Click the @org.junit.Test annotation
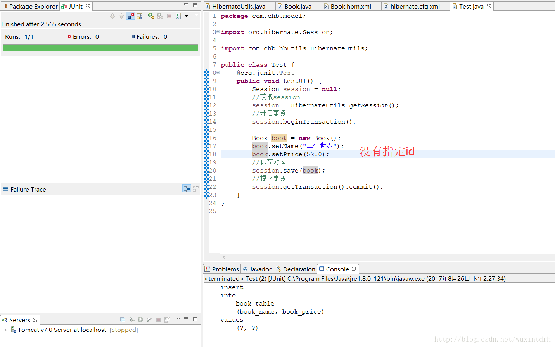This screenshot has width=555, height=347. click(266, 73)
